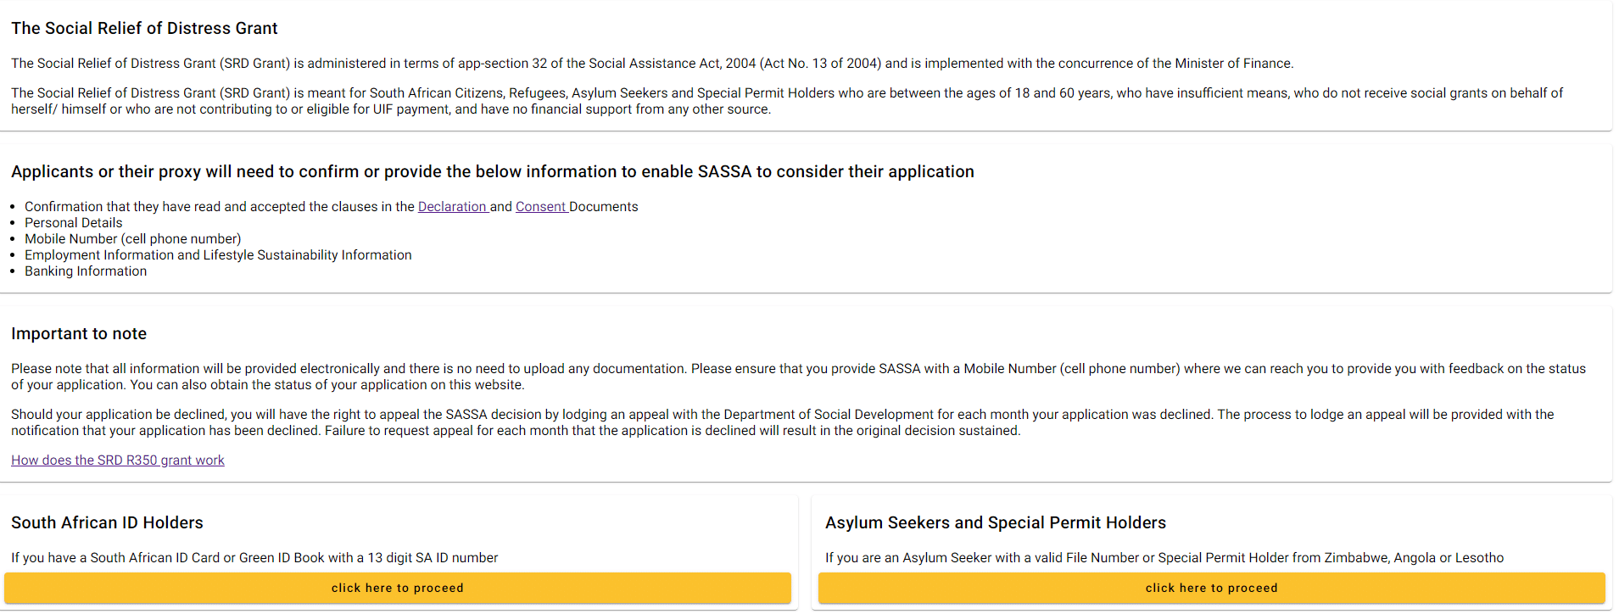Viewport: 1619px width, 614px height.
Task: Click the paragraph citing the Social Assistance Act
Action: [651, 64]
